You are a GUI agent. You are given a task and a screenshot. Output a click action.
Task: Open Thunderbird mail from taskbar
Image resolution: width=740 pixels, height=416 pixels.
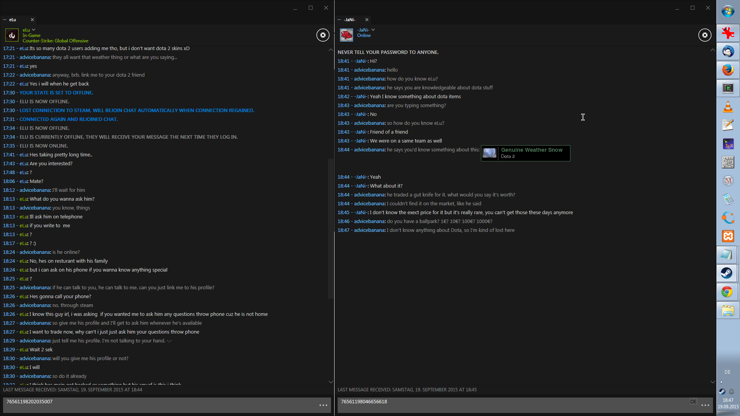728,51
